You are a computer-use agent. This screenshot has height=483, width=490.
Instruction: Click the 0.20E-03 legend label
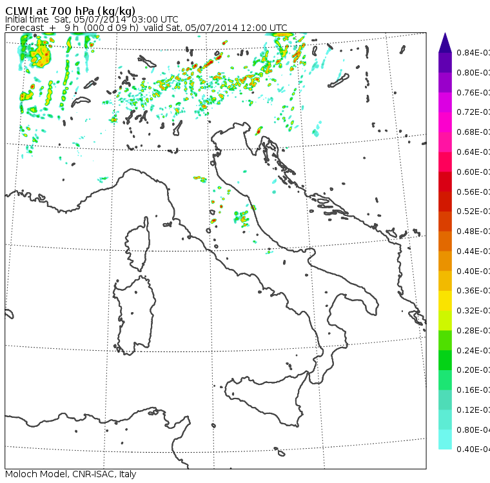point(473,370)
